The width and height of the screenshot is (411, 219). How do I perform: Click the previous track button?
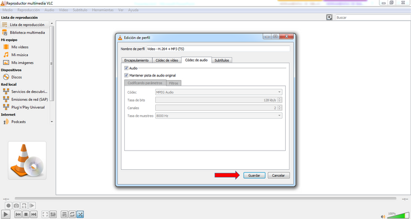pos(18,214)
